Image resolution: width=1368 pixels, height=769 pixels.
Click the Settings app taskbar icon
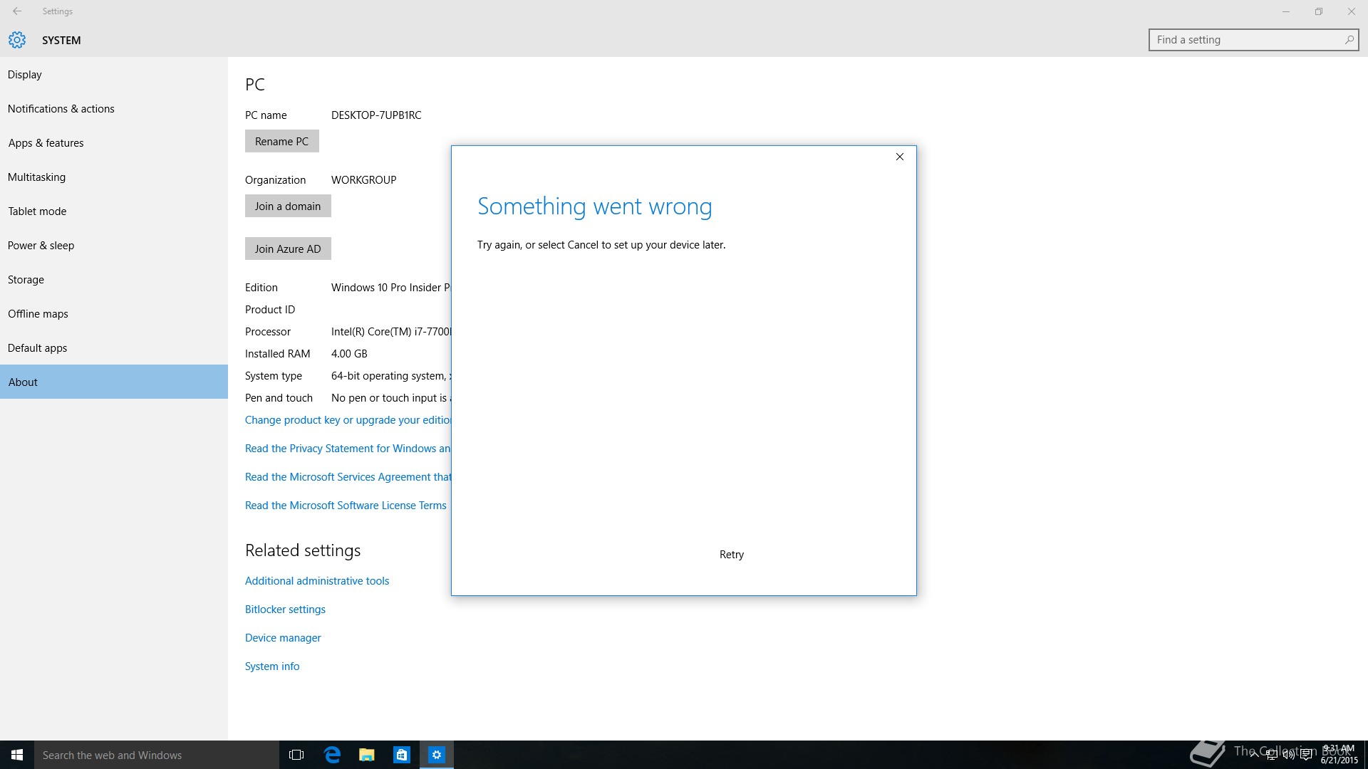point(437,755)
